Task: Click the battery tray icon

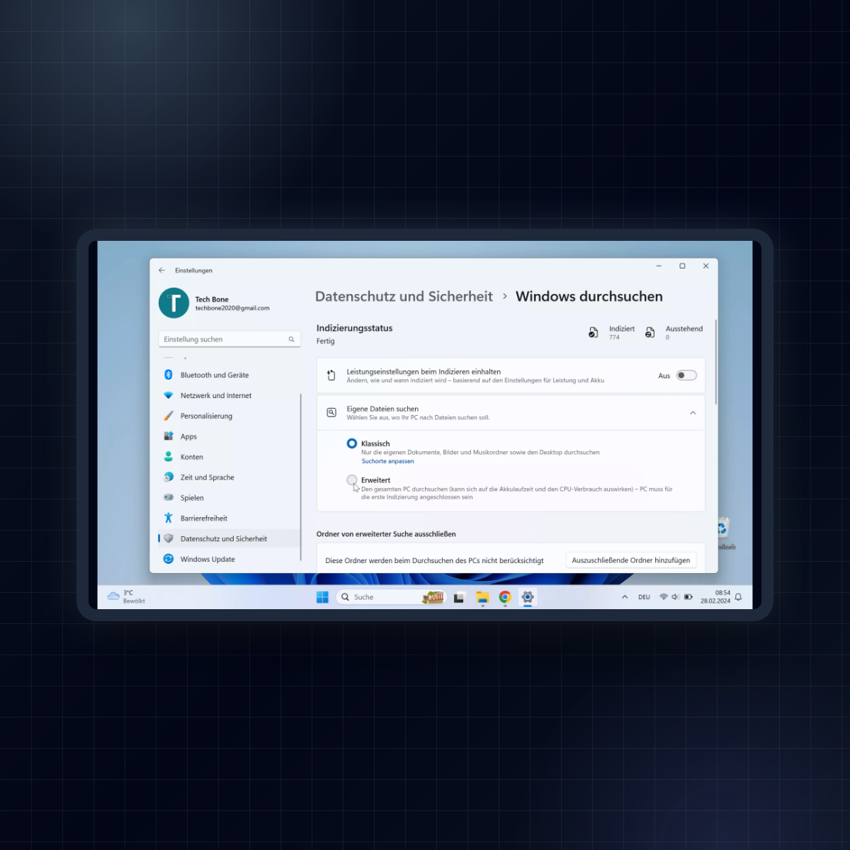Action: point(688,597)
